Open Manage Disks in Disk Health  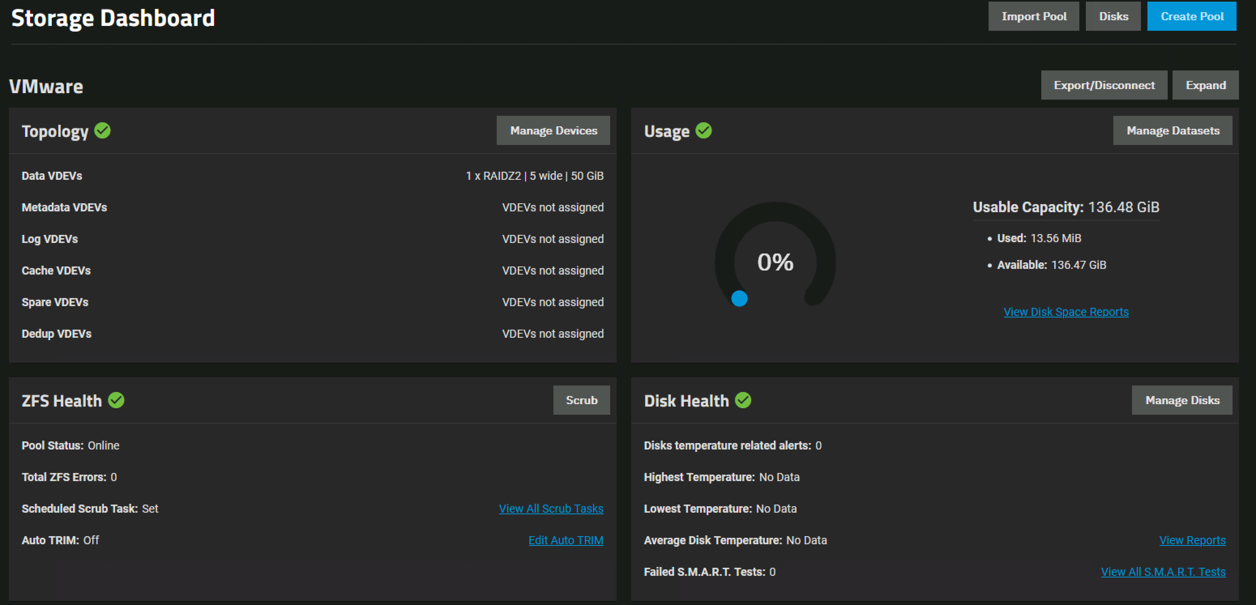pyautogui.click(x=1182, y=400)
